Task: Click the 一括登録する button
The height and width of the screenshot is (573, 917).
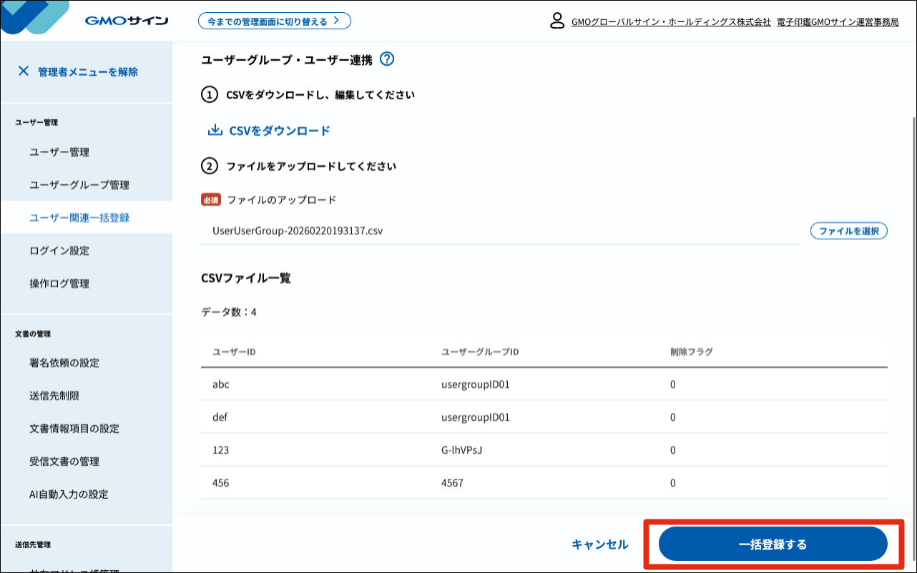Action: pyautogui.click(x=773, y=544)
